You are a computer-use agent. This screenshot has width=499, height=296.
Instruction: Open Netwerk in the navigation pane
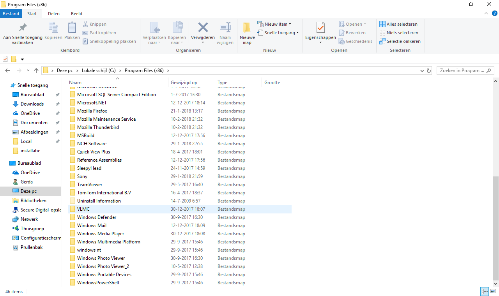pos(29,219)
